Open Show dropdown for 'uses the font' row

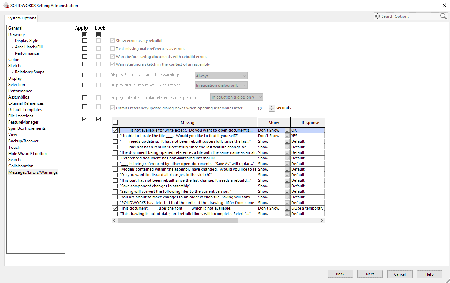[287, 209]
